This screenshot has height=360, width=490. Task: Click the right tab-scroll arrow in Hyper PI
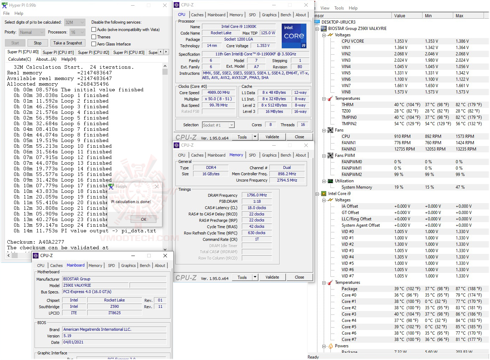[x=166, y=52]
